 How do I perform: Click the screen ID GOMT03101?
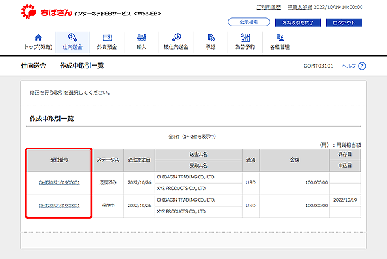(318, 66)
